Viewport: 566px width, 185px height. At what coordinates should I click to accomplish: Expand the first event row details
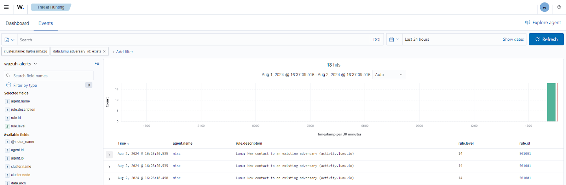109,155
